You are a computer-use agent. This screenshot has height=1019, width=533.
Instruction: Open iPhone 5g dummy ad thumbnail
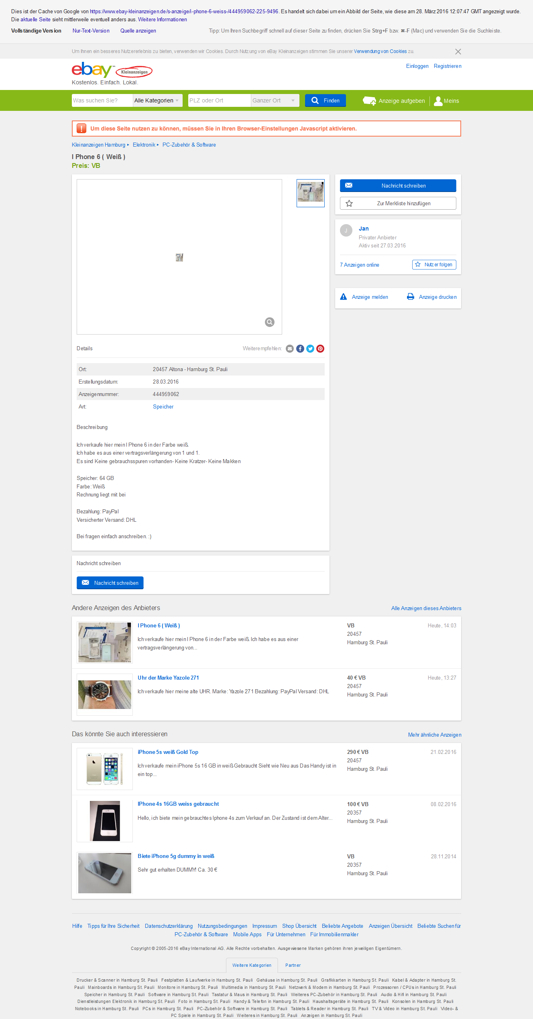click(x=105, y=873)
